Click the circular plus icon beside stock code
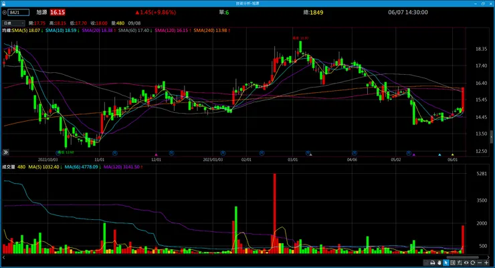 (4, 13)
